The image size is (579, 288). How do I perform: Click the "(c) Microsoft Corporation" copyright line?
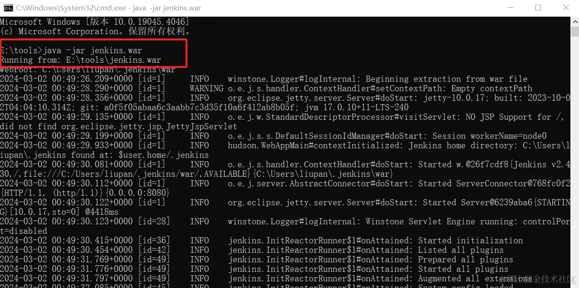point(95,31)
